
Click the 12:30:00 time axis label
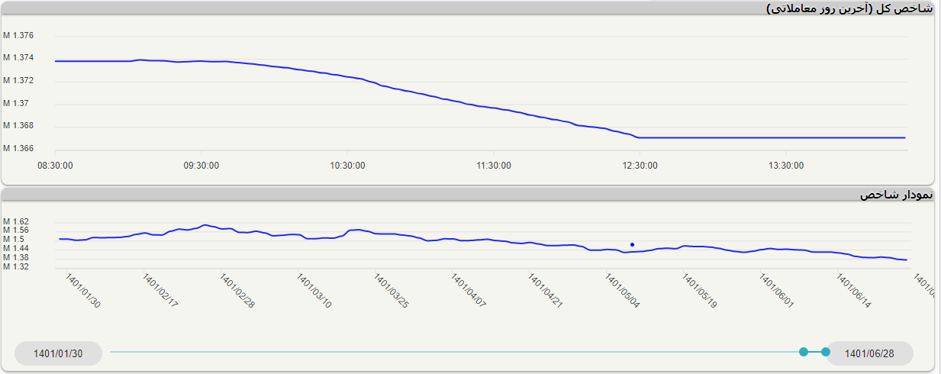click(640, 165)
